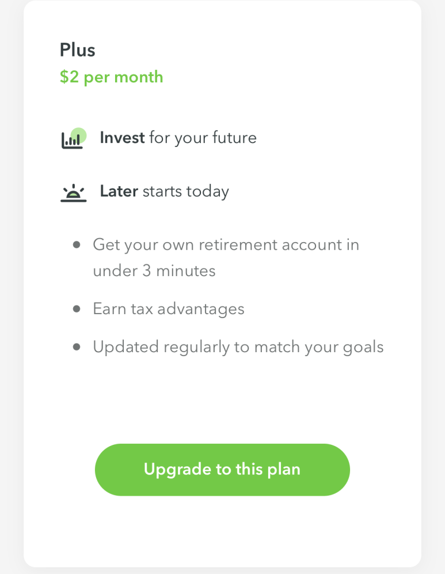Tap the 'under 3 minutes' text line
Viewport: 445px width, 574px height.
[x=154, y=271]
